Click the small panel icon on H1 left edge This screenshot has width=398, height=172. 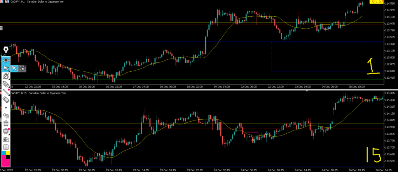point(1,29)
